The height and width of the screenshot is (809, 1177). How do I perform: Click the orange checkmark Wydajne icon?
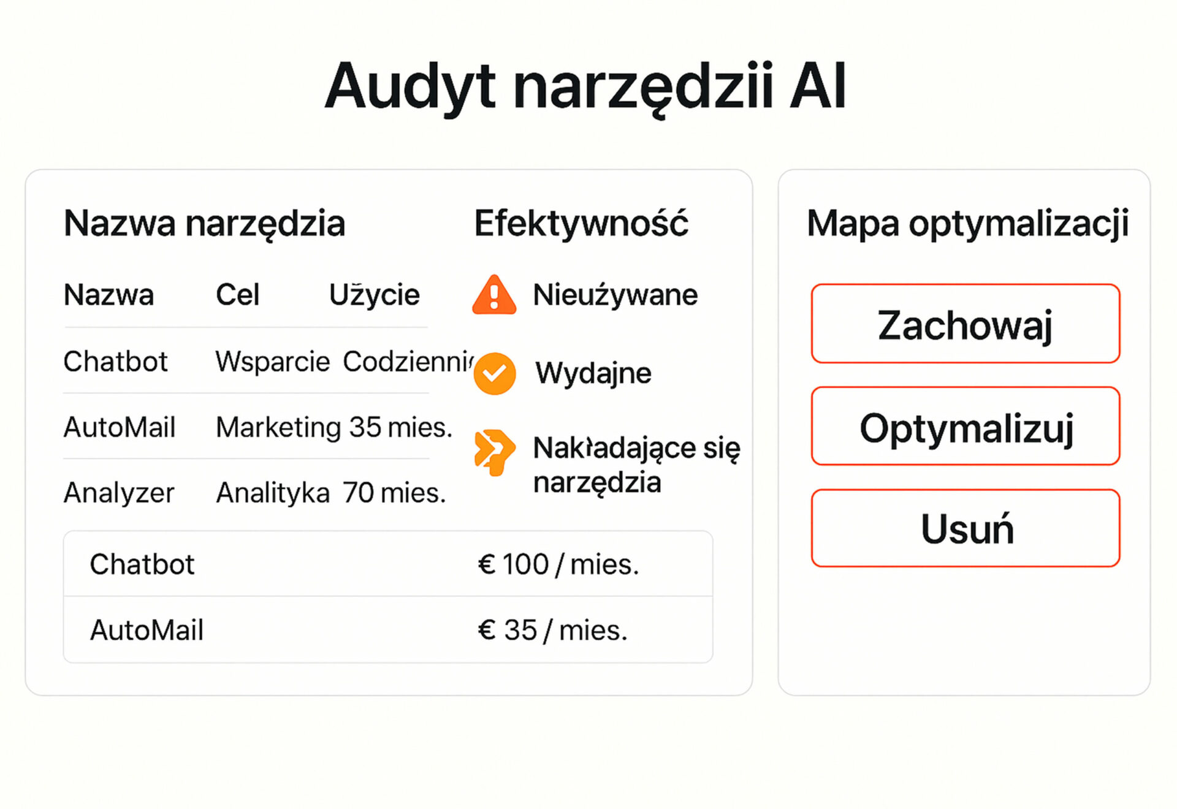(495, 373)
